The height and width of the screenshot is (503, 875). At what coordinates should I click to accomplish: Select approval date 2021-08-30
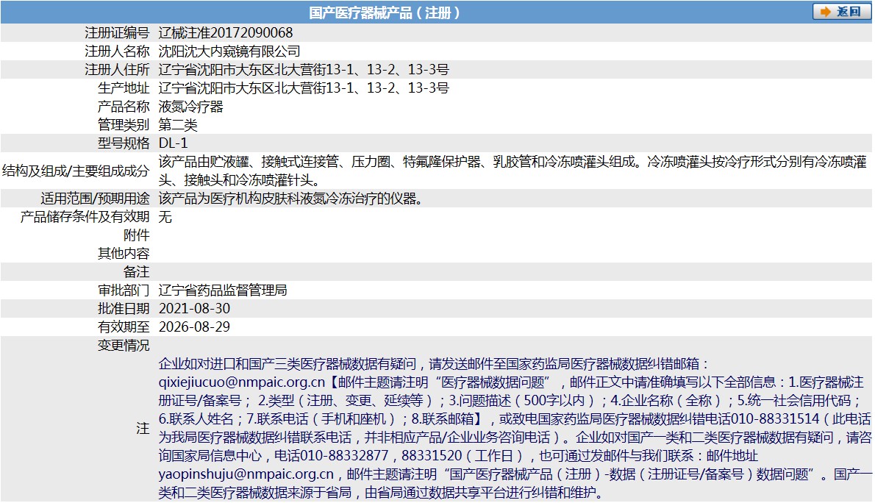tap(194, 309)
